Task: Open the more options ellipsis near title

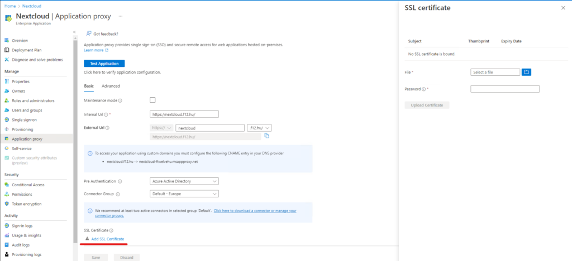Action: [x=121, y=16]
